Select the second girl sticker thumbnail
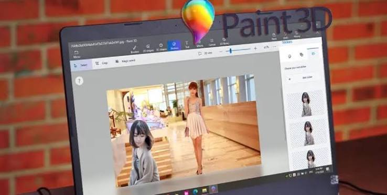 tap(309, 133)
